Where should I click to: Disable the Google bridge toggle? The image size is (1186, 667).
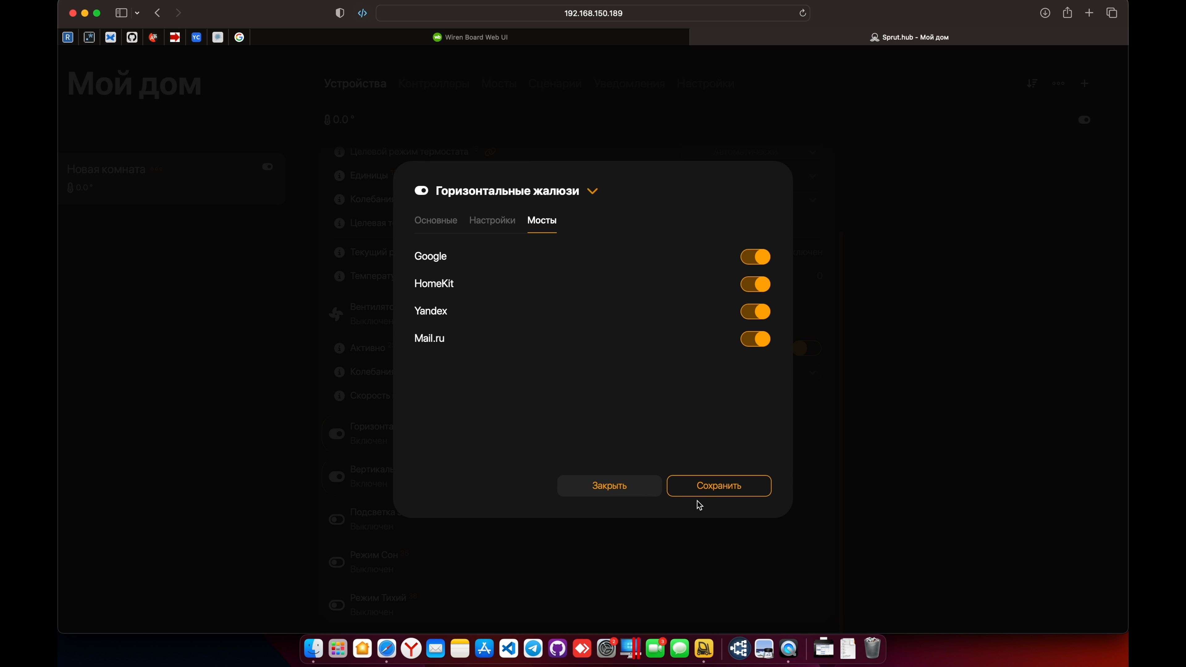pyautogui.click(x=755, y=257)
